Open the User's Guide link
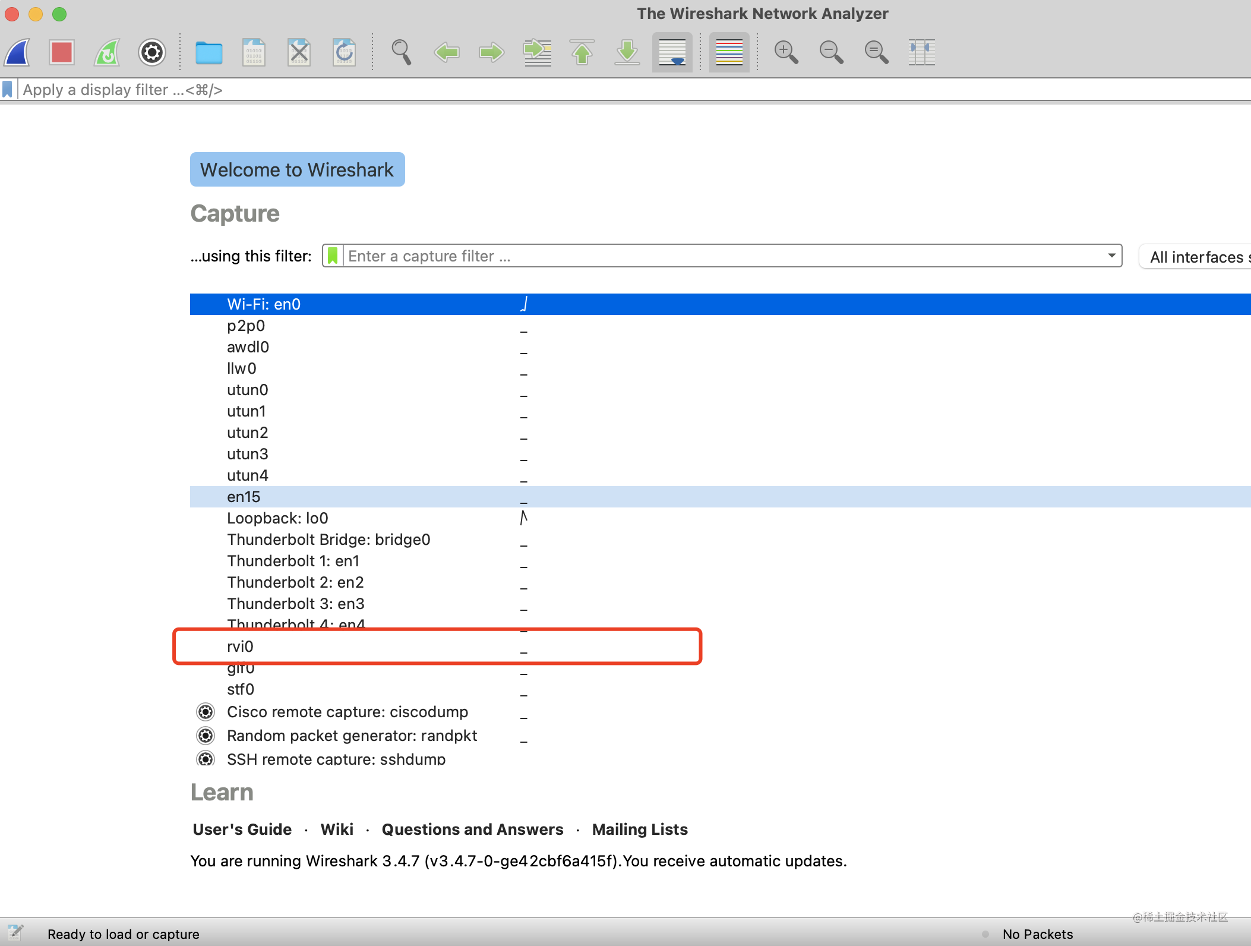The image size is (1251, 946). click(242, 830)
